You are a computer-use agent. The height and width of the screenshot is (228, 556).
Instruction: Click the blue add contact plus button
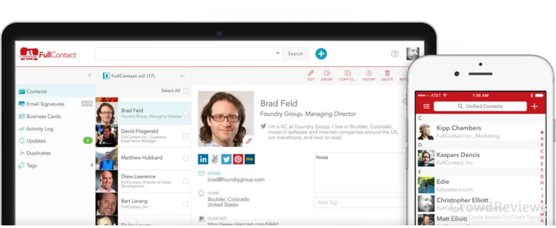[x=321, y=54]
